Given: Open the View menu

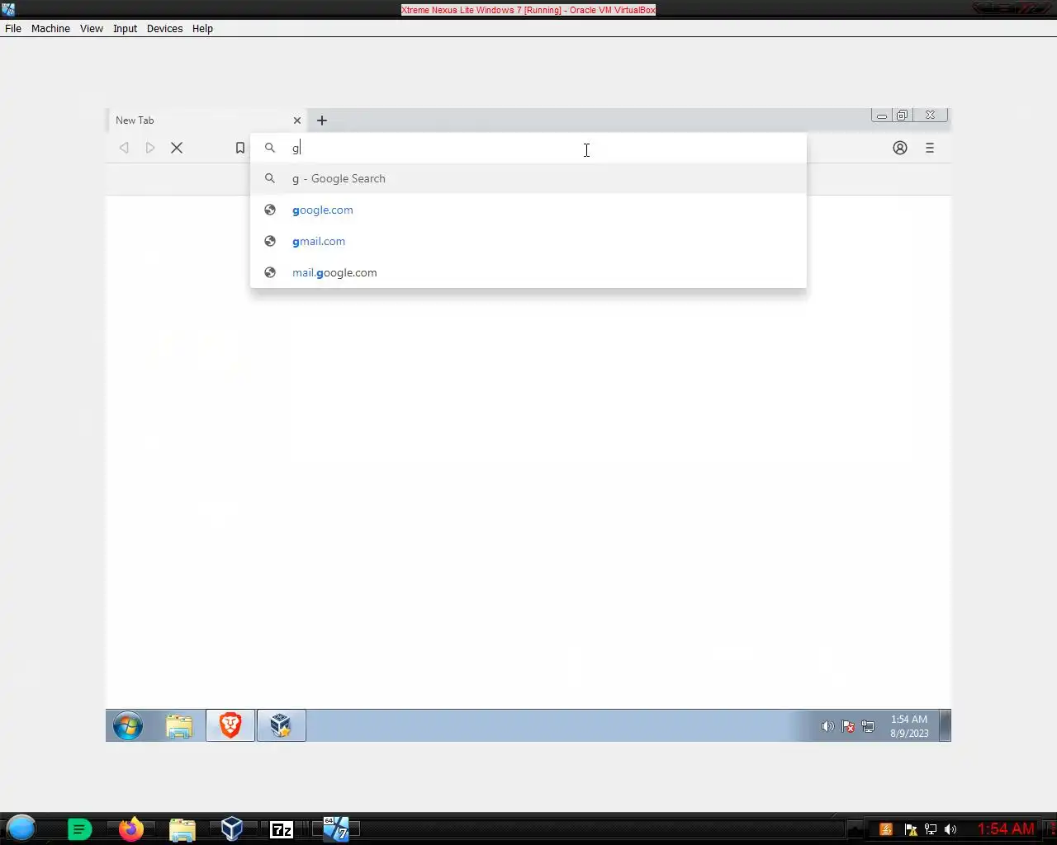Looking at the screenshot, I should click(91, 28).
